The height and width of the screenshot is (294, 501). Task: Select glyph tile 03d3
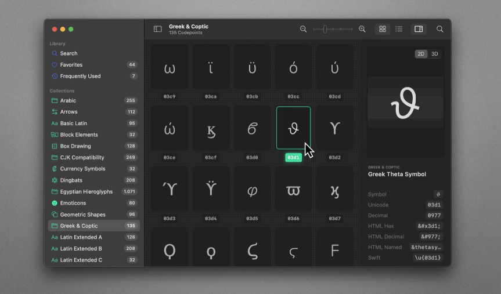(170, 189)
